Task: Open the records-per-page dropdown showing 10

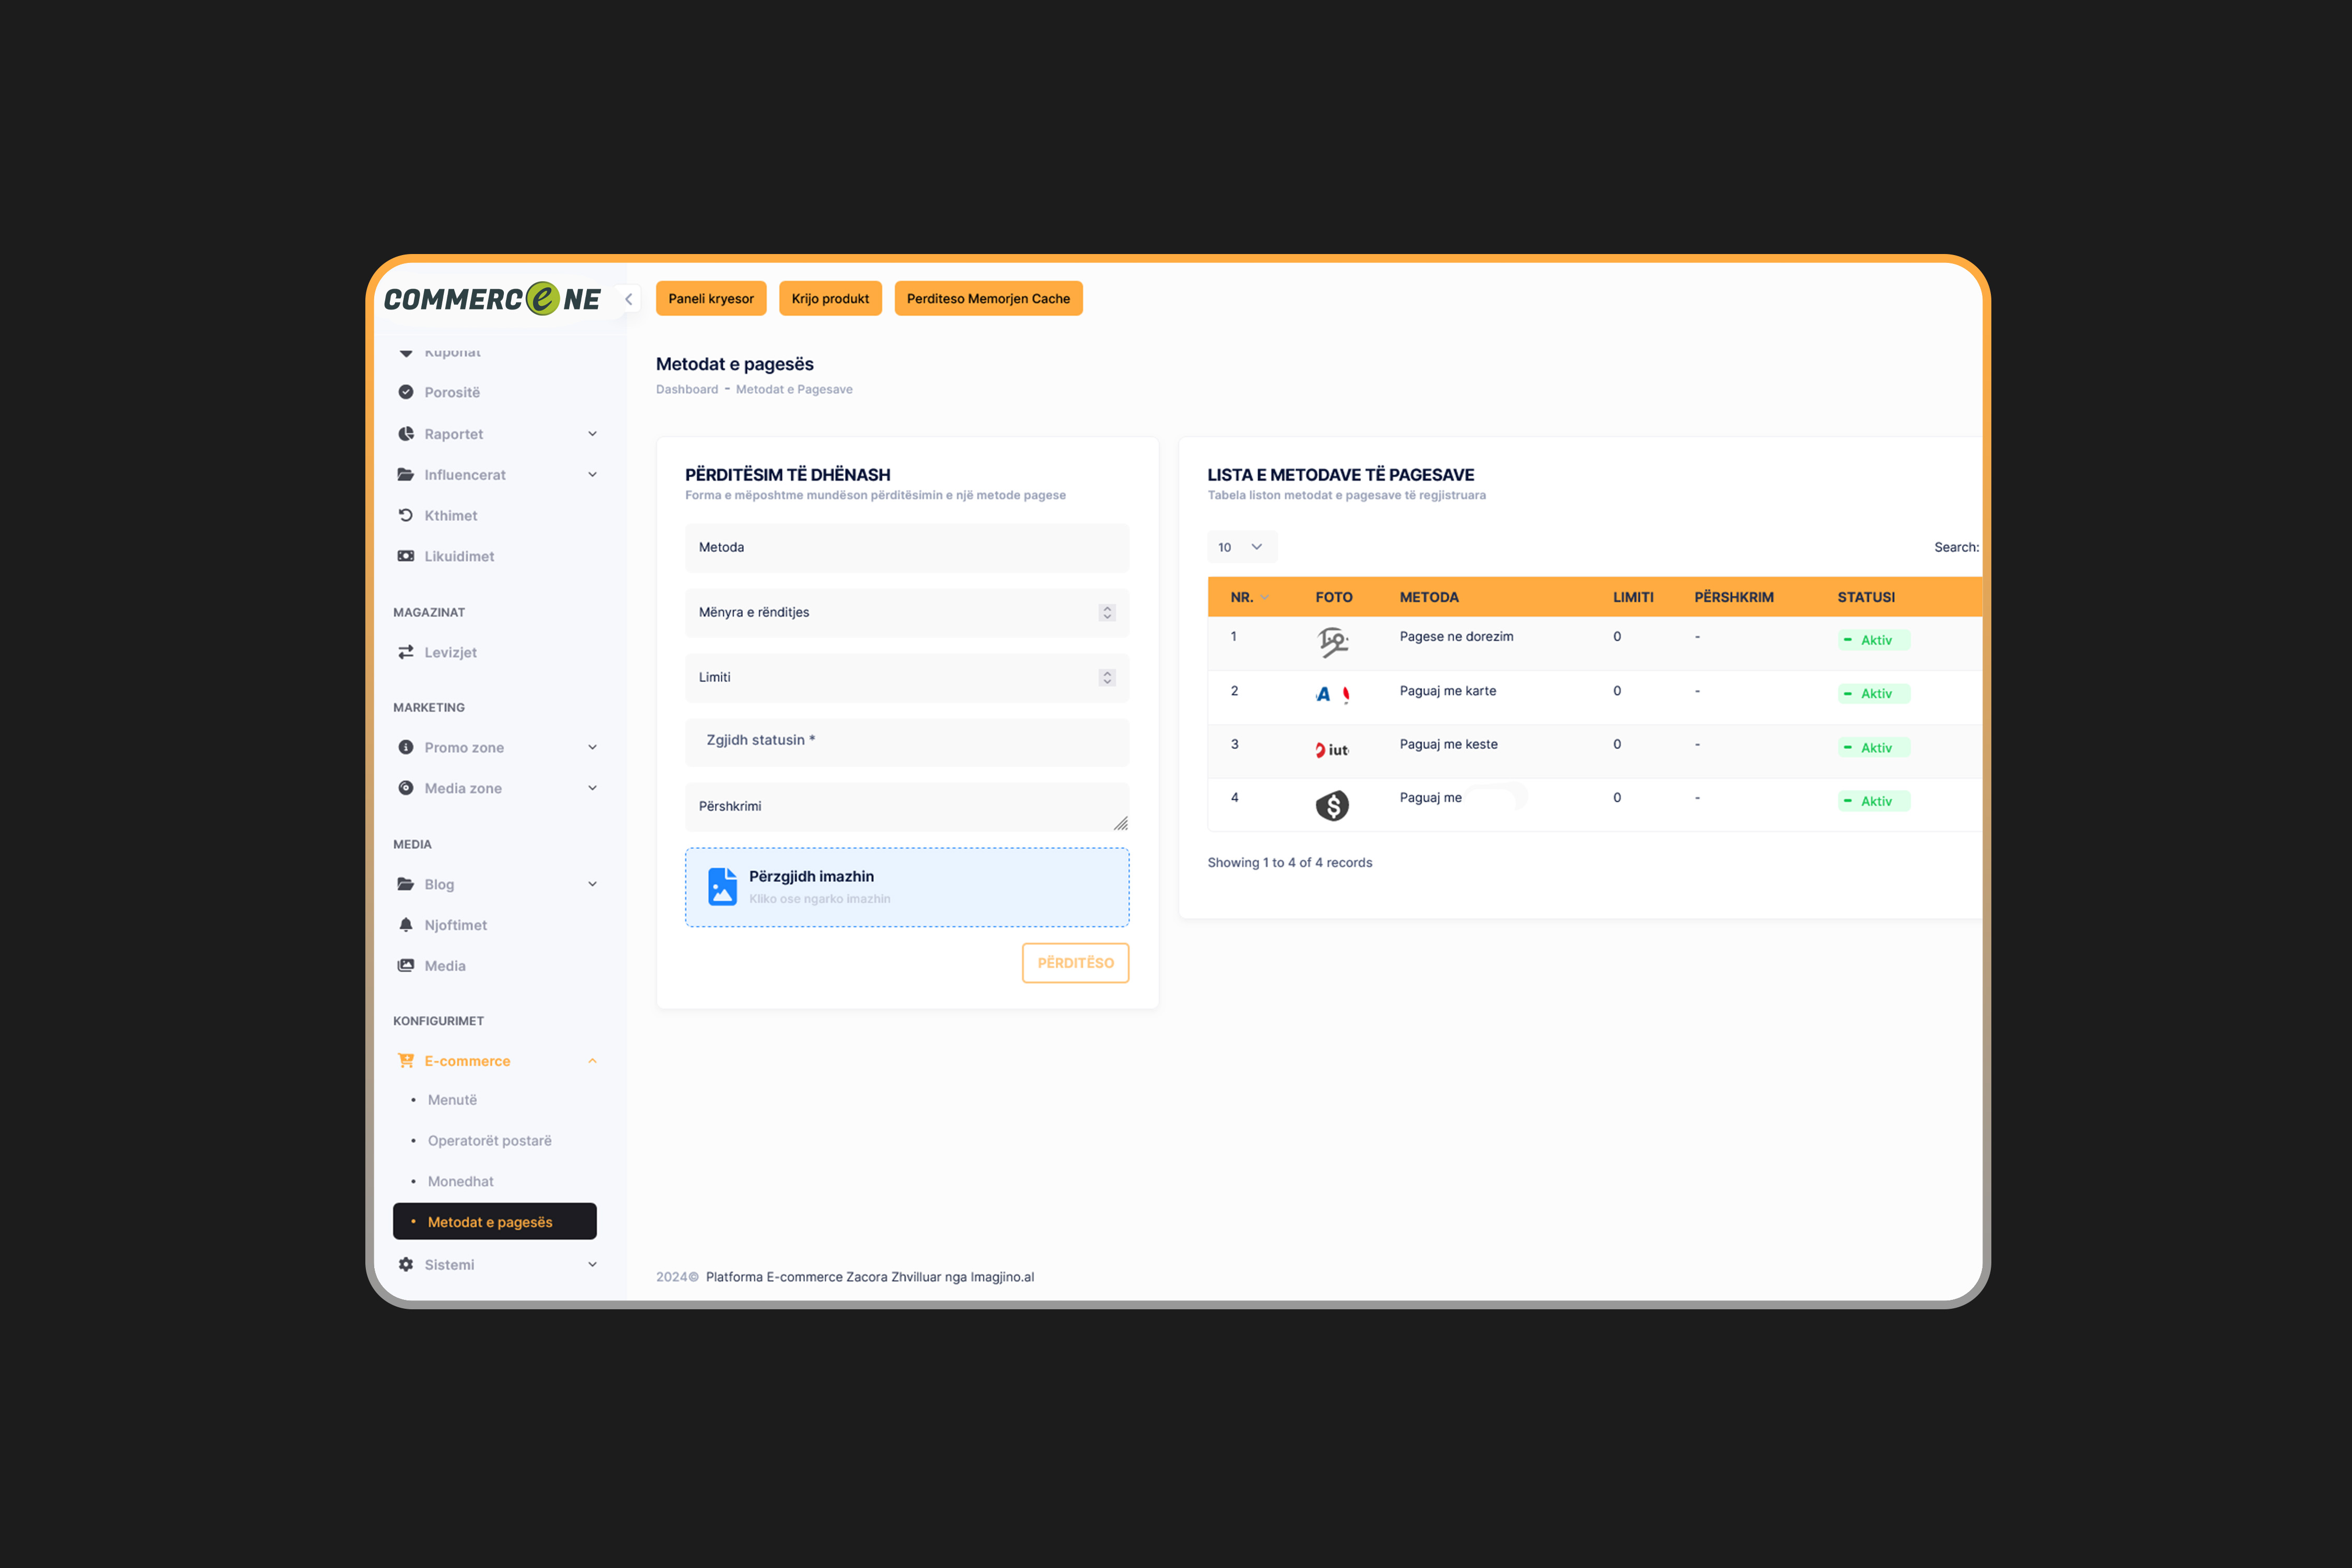Action: (x=1242, y=547)
